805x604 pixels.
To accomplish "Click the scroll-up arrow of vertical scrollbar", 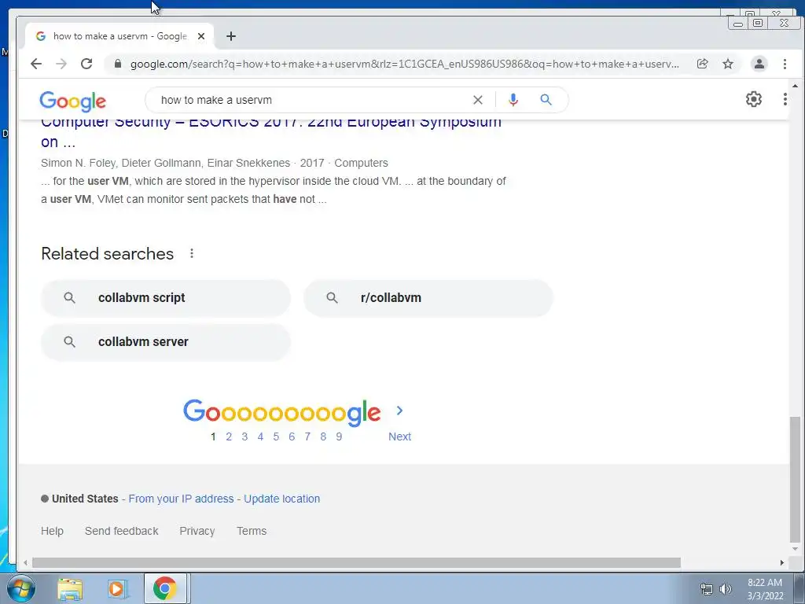I will [x=795, y=86].
